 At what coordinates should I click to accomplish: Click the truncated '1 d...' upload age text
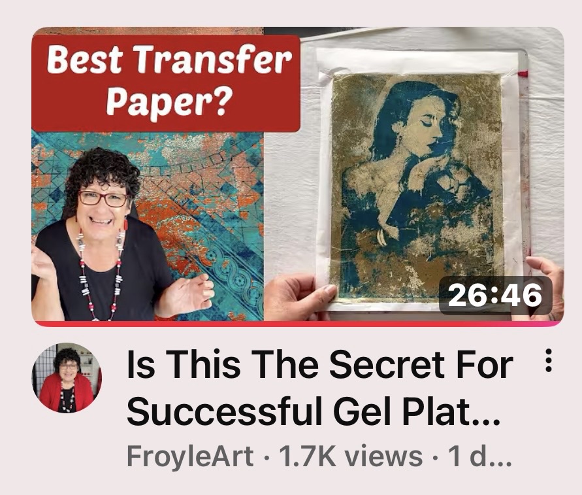point(480,456)
